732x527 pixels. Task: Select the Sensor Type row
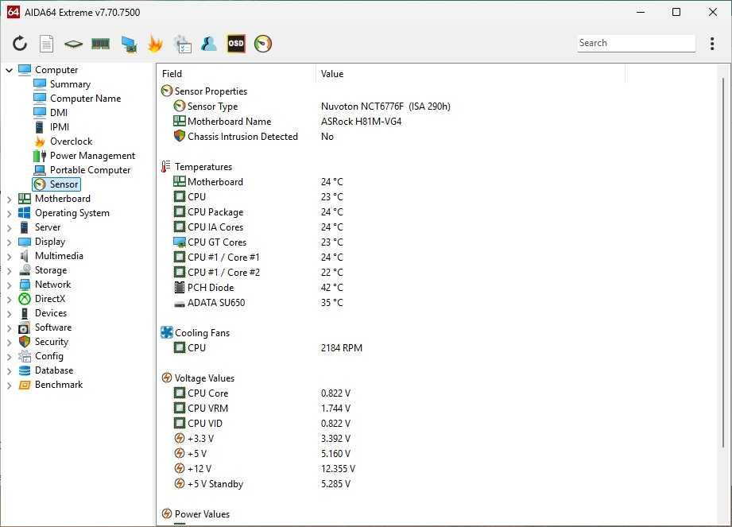(312, 107)
